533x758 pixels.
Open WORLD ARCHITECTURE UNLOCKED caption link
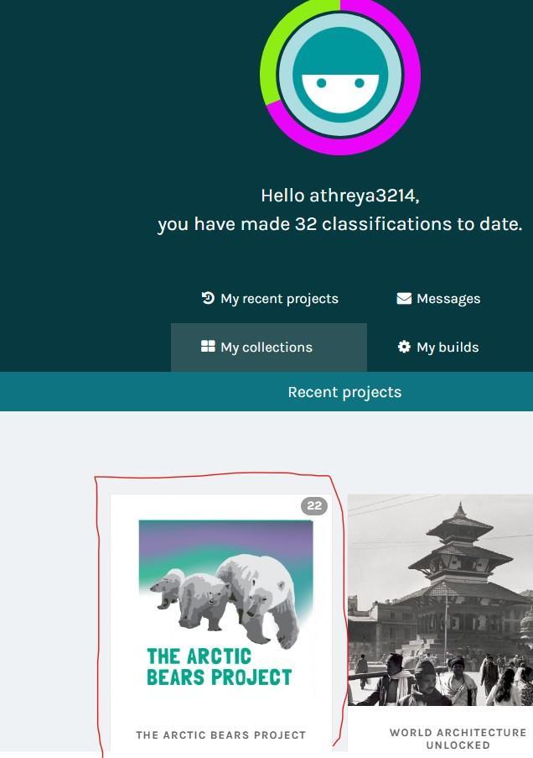tap(458, 739)
